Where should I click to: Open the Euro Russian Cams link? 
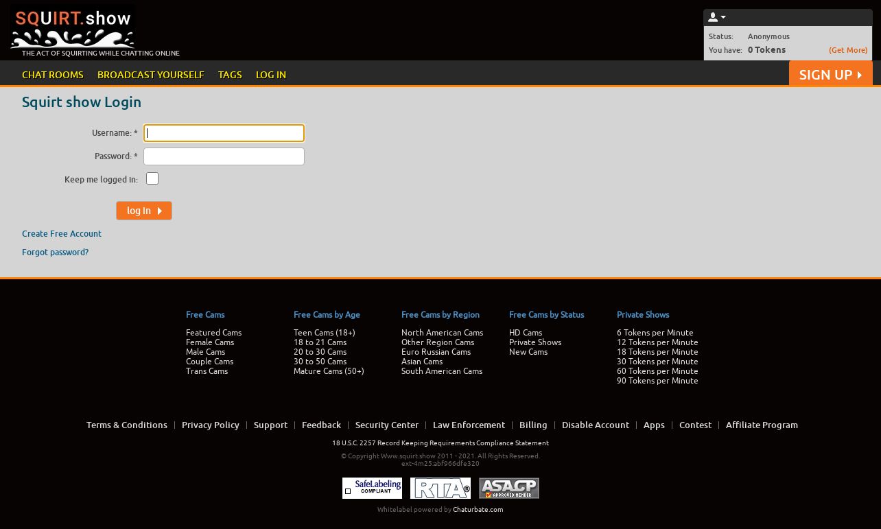[x=436, y=351]
